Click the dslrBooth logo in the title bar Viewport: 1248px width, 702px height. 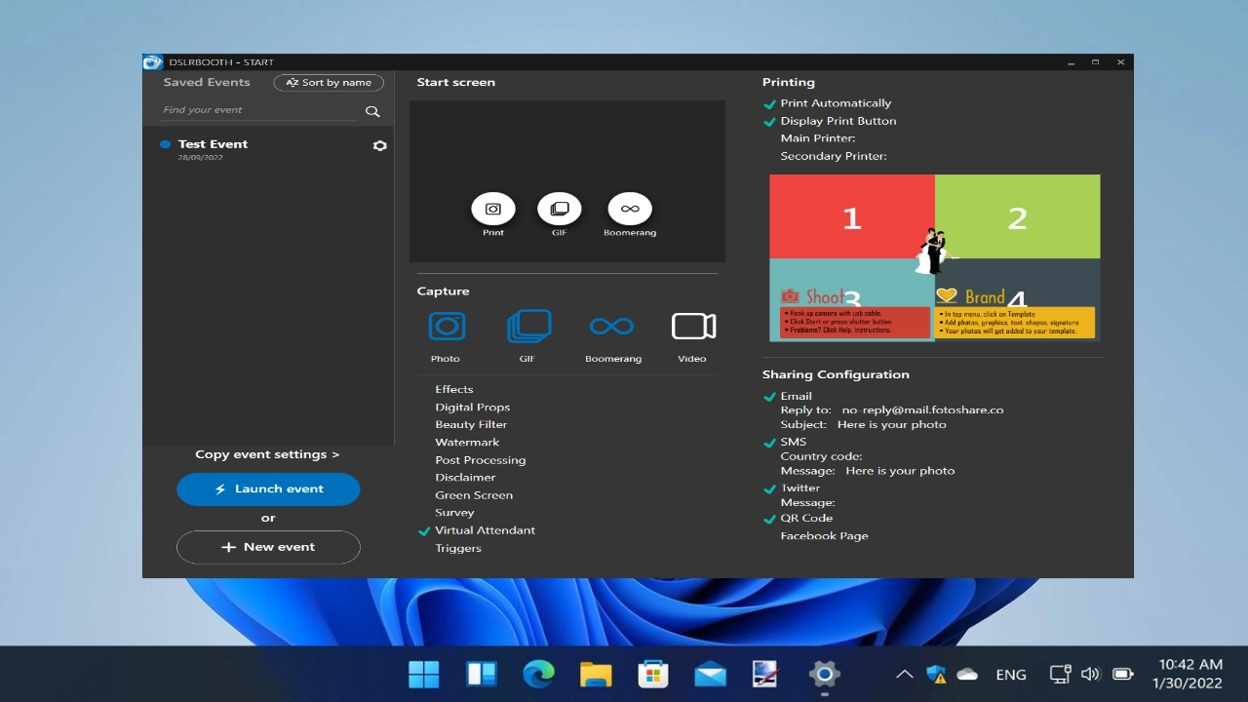point(152,62)
